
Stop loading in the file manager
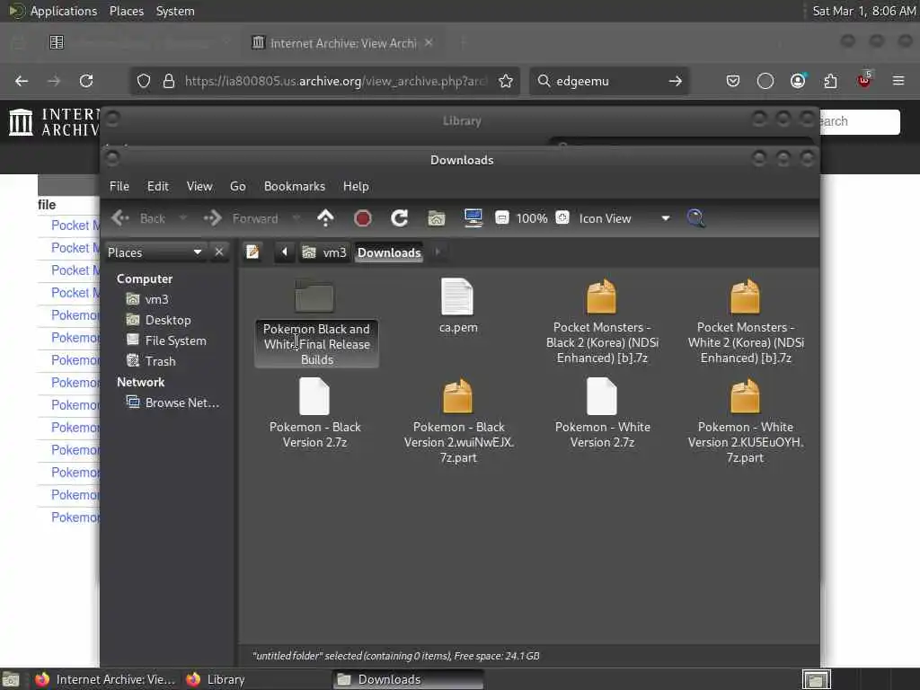coord(363,218)
